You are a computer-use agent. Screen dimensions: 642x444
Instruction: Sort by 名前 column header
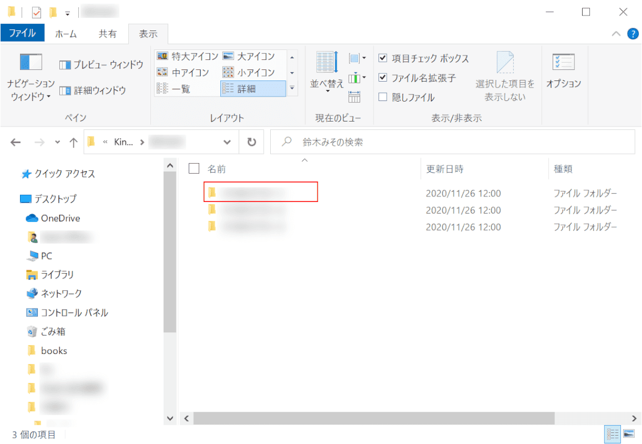tap(216, 169)
